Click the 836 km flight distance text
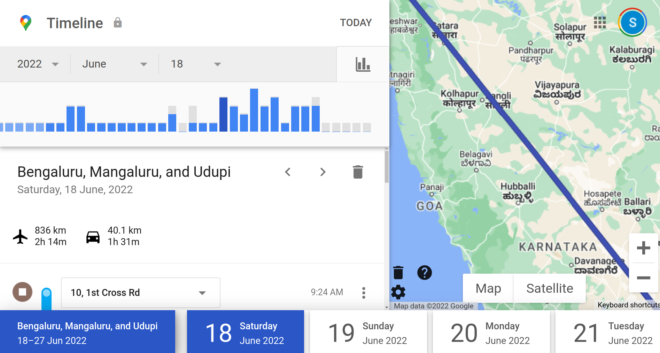Viewport: 660px width, 353px height. point(51,230)
